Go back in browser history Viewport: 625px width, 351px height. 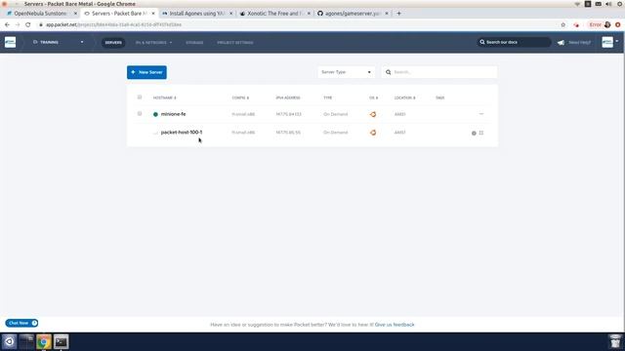point(7,24)
